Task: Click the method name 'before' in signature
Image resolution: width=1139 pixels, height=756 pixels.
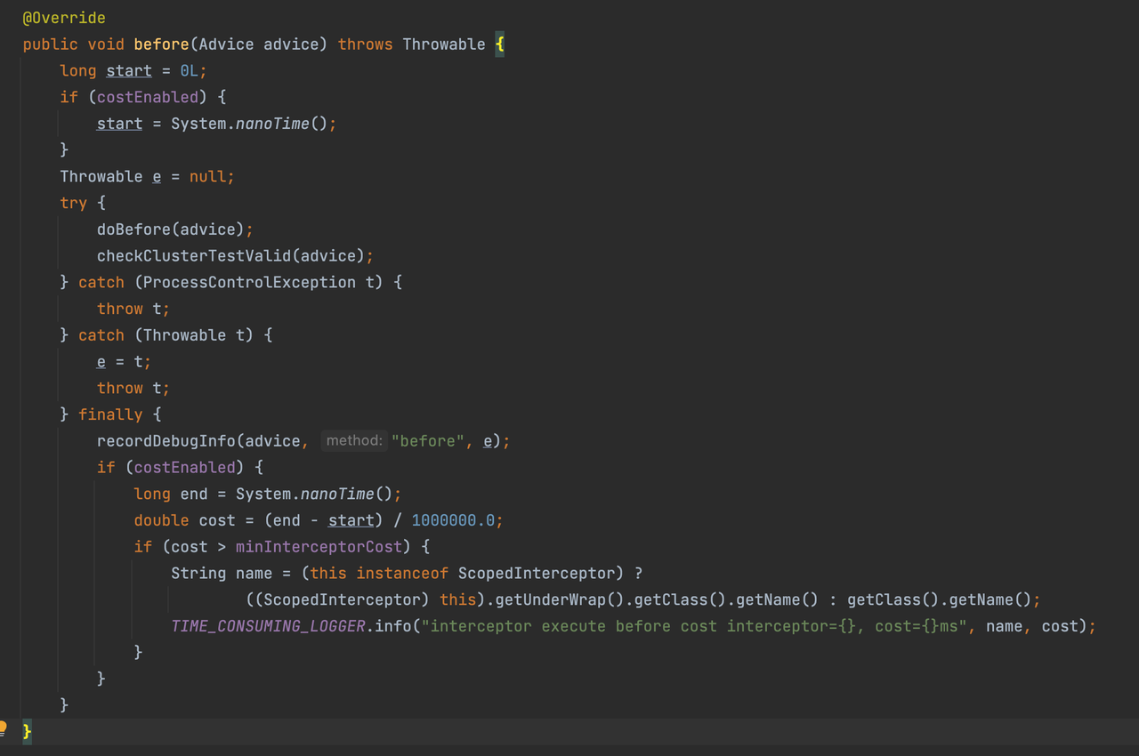Action: 162,44
